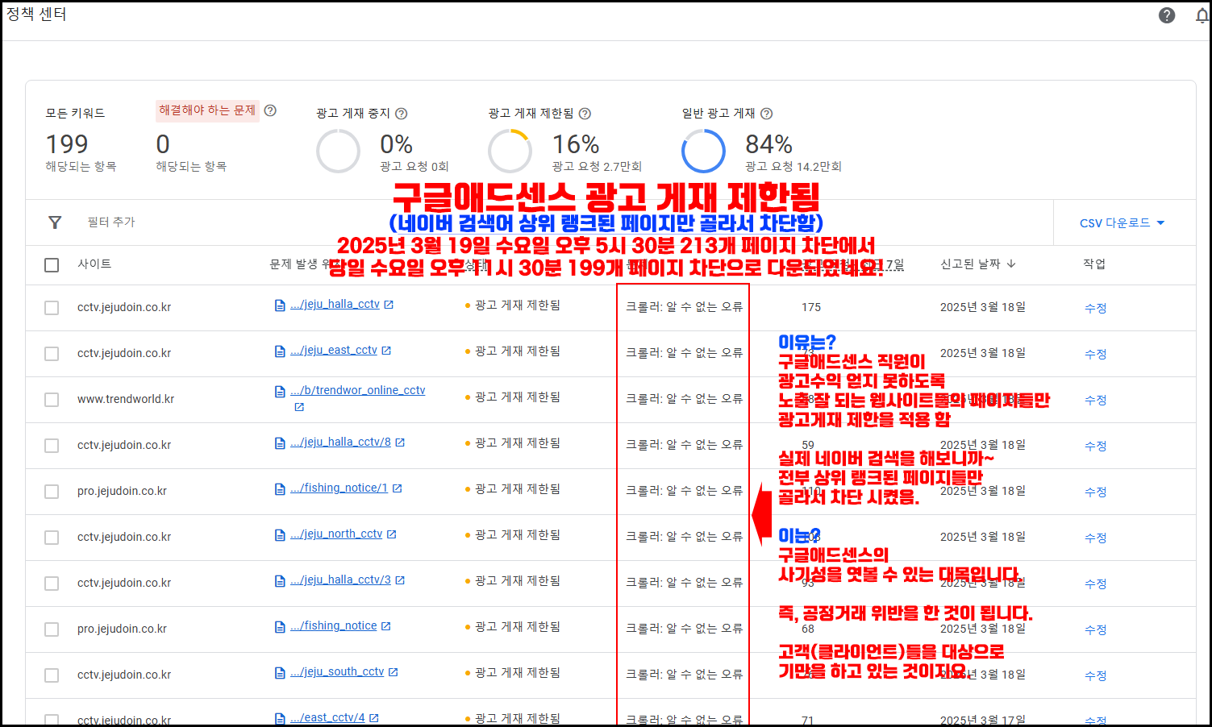1212x727 pixels.
Task: Open external link icon for fishing_notice/1
Action: (397, 488)
